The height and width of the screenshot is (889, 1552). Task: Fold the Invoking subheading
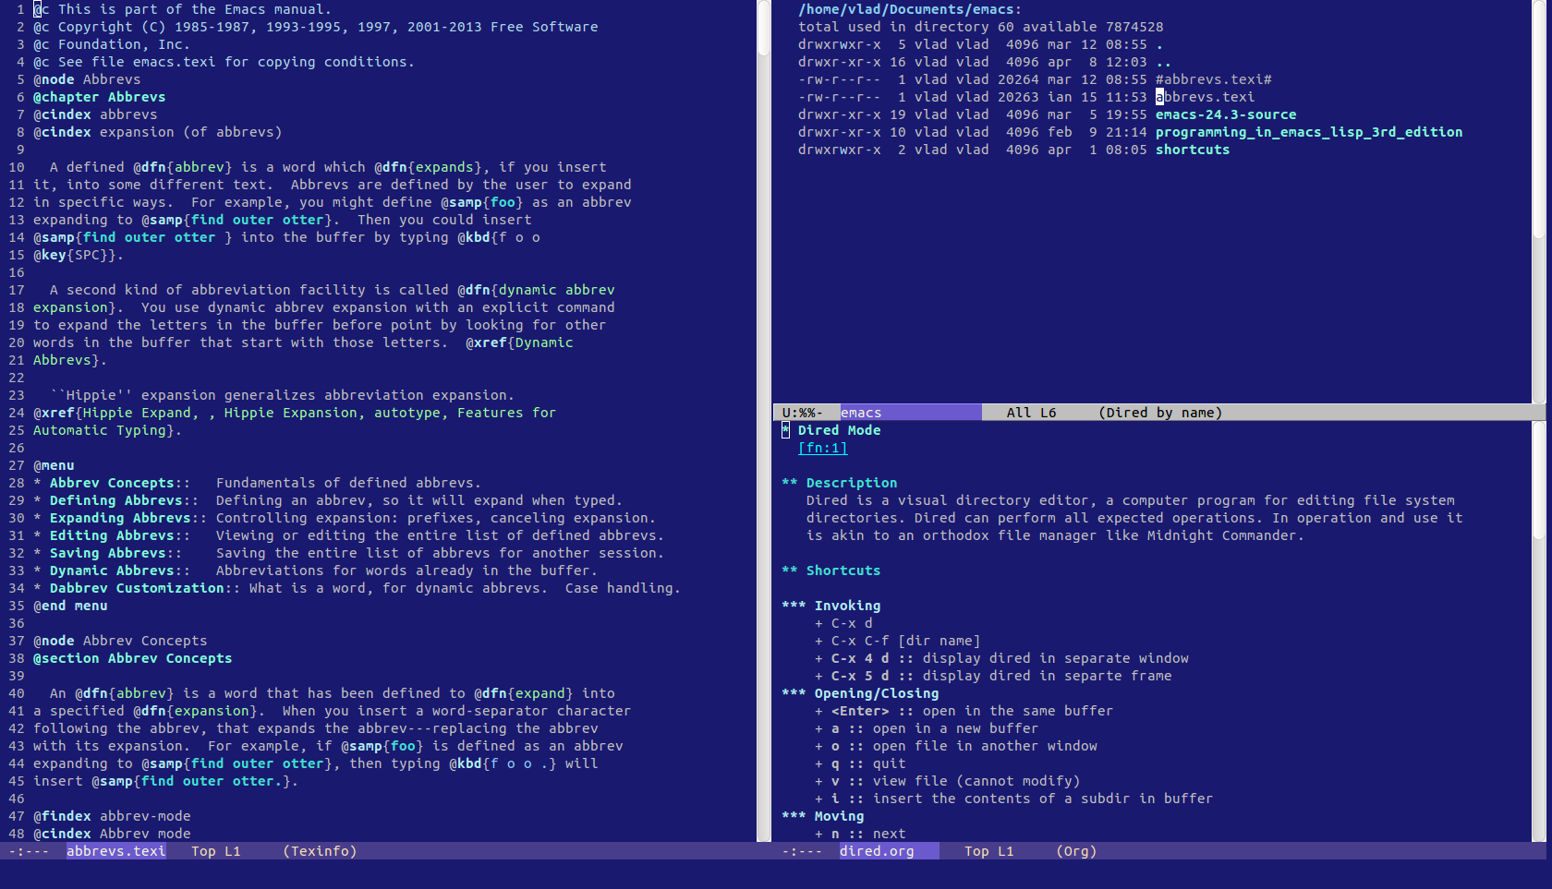click(831, 606)
